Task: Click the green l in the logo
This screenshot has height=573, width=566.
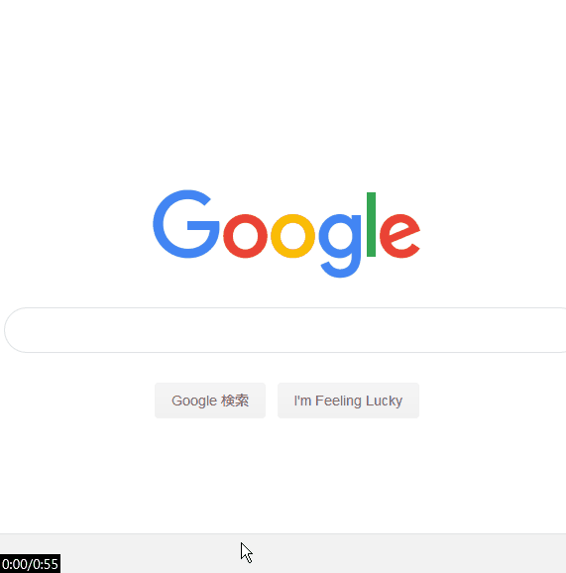Action: 372,224
